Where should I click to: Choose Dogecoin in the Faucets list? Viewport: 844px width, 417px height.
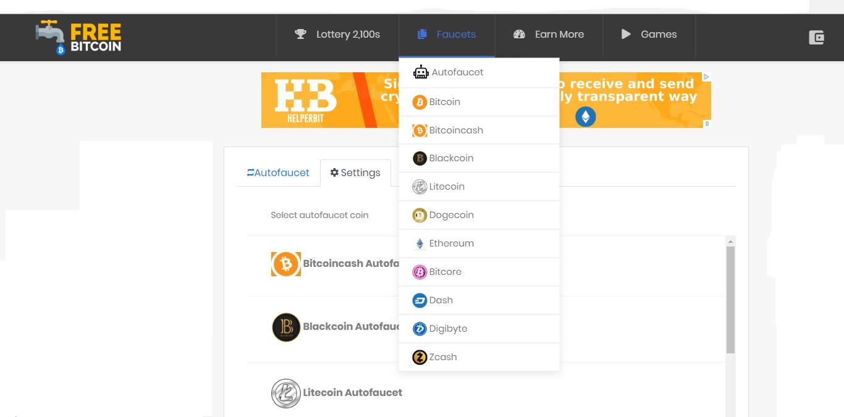click(x=479, y=215)
